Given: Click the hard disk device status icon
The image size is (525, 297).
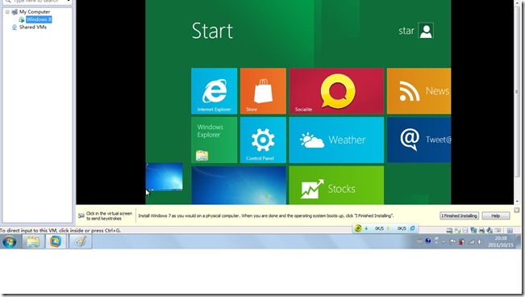Looking at the screenshot, I should 449,230.
